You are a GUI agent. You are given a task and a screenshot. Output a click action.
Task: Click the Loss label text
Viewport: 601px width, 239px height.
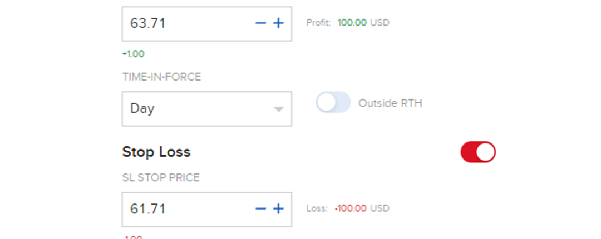point(317,209)
